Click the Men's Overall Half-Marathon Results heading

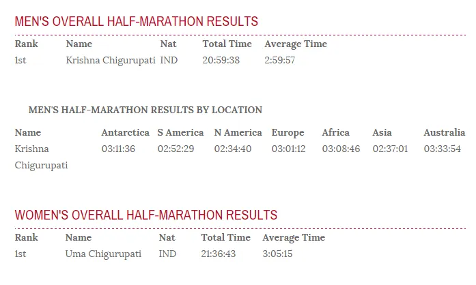click(x=137, y=21)
